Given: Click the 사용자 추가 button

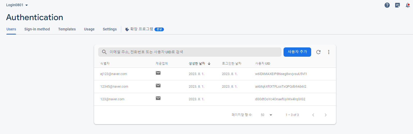Looking at the screenshot, I should (x=297, y=52).
